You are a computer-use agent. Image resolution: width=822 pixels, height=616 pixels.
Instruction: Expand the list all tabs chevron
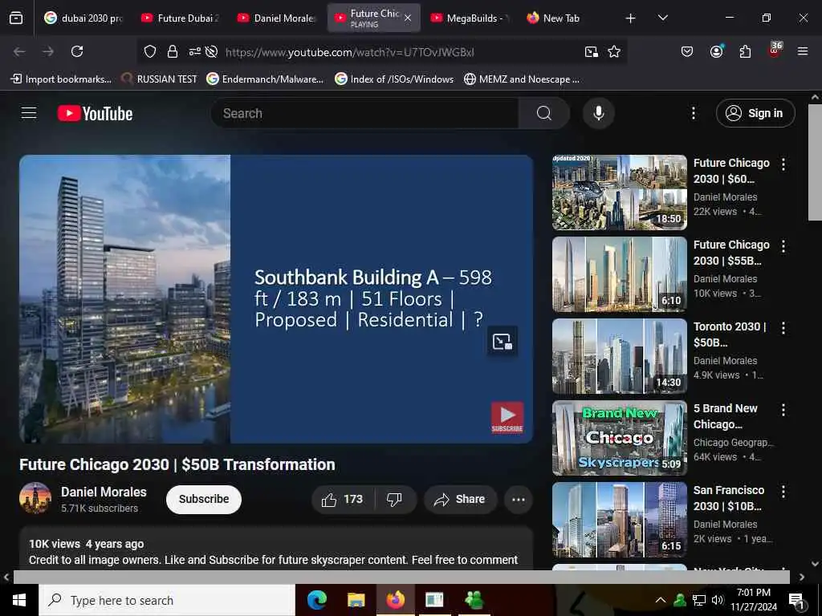tap(662, 18)
